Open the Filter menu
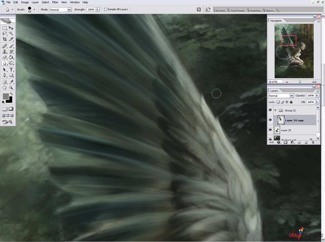Viewport: 325px width, 242px height. point(55,2)
